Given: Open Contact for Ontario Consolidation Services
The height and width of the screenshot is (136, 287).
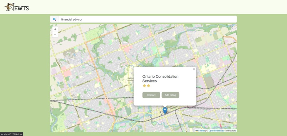Looking at the screenshot, I should coord(151,95).
